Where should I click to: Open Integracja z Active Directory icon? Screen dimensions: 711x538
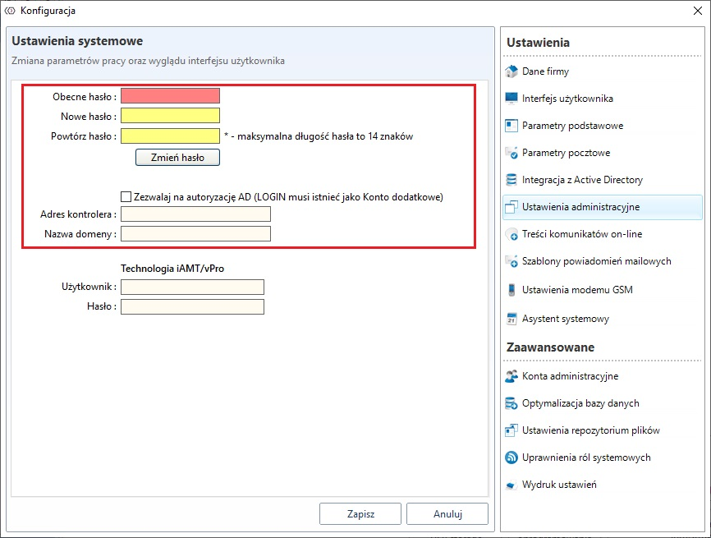pos(511,180)
